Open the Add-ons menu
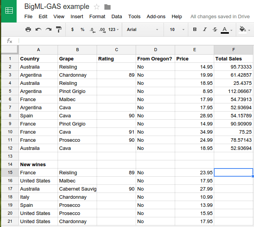 click(156, 17)
